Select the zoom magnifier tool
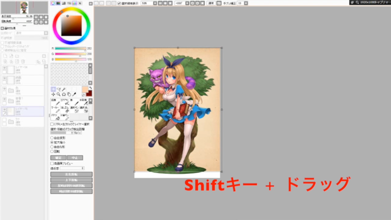Image resolution: width=391 pixels, height=220 pixels. tap(58, 95)
